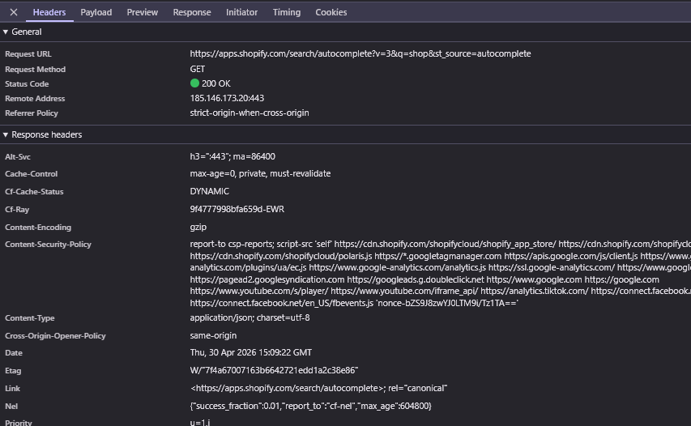Select remote address 185.146.173.20:443

[227, 98]
